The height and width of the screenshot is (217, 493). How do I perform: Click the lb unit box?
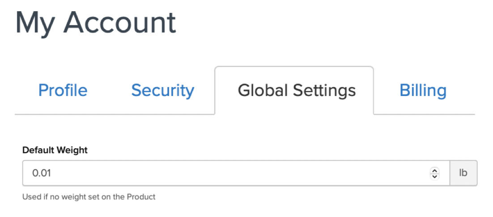[463, 173]
